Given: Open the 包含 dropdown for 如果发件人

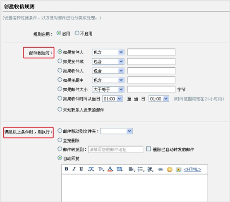Looking at the screenshot, I should point(108,52).
